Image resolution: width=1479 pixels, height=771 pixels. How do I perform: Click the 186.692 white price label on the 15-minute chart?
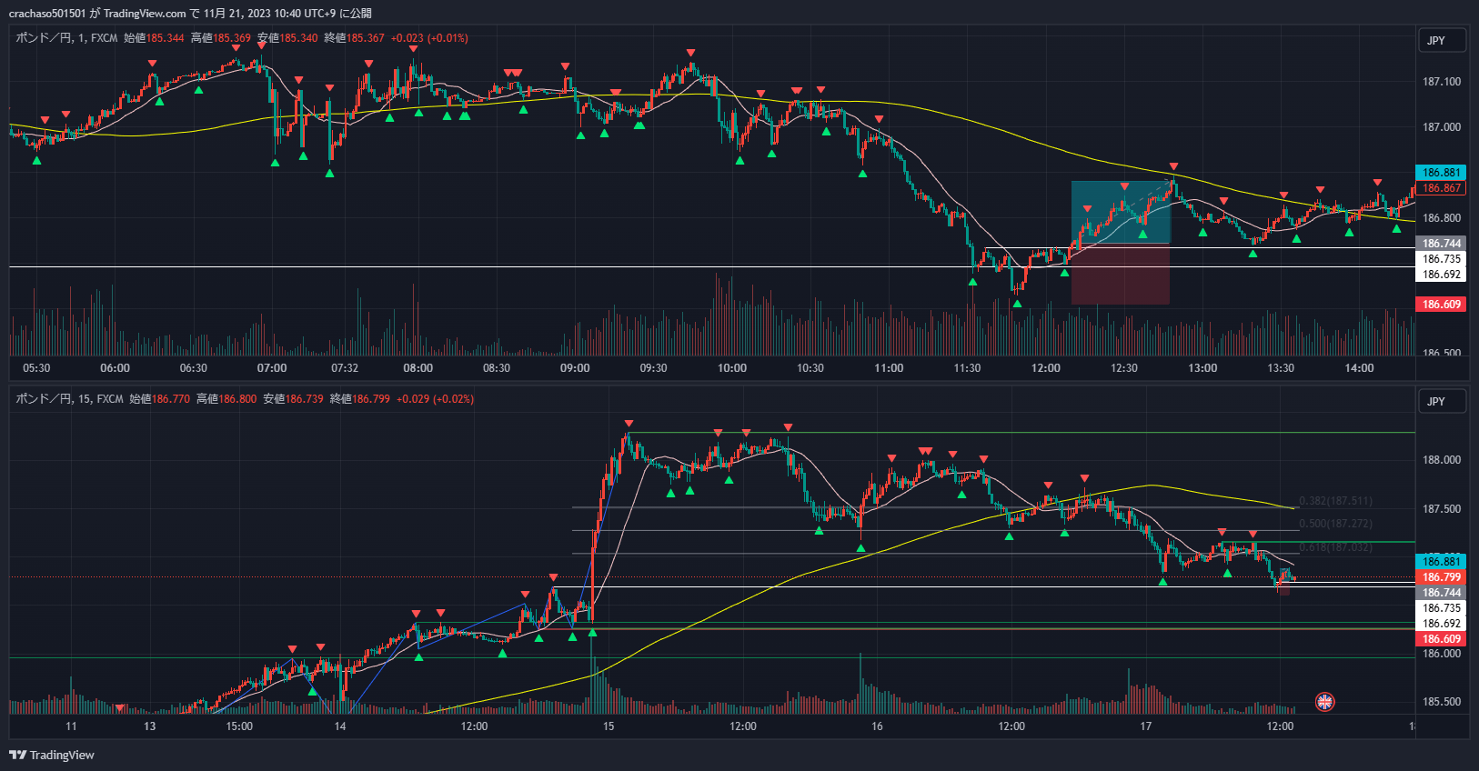[x=1441, y=624]
